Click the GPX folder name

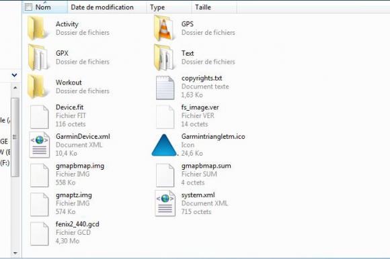click(x=62, y=53)
